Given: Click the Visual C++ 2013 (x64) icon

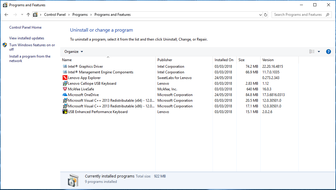Looking at the screenshot, I should click(x=65, y=100).
